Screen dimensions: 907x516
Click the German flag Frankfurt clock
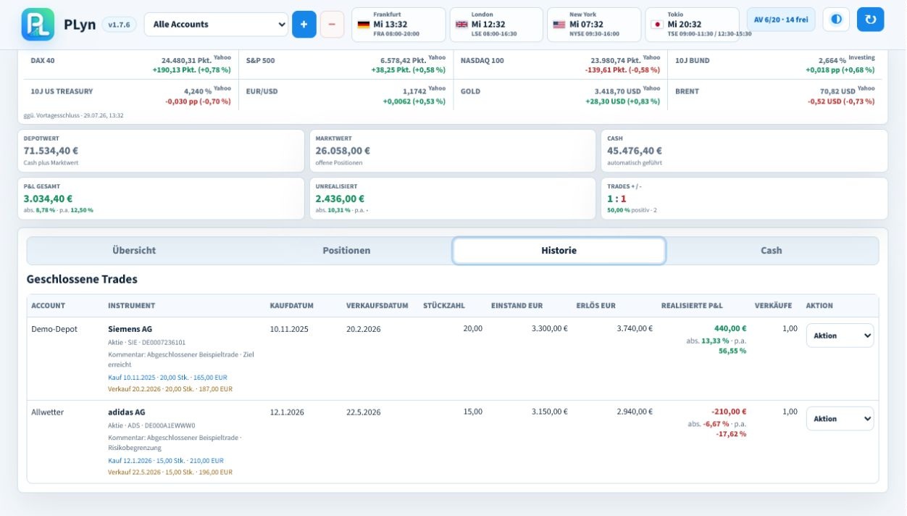click(x=398, y=25)
